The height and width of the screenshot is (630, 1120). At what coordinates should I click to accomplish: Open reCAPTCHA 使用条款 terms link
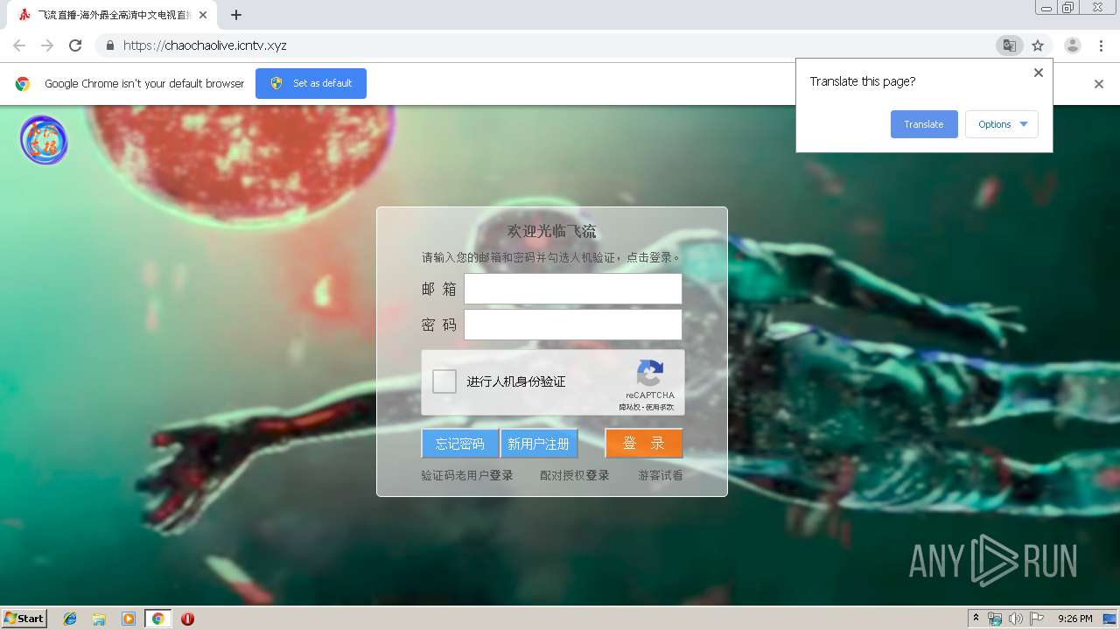click(x=661, y=407)
